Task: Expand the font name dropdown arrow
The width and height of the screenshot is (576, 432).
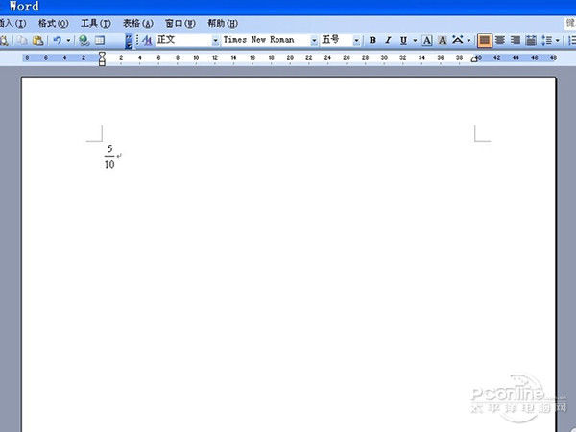Action: [x=314, y=40]
